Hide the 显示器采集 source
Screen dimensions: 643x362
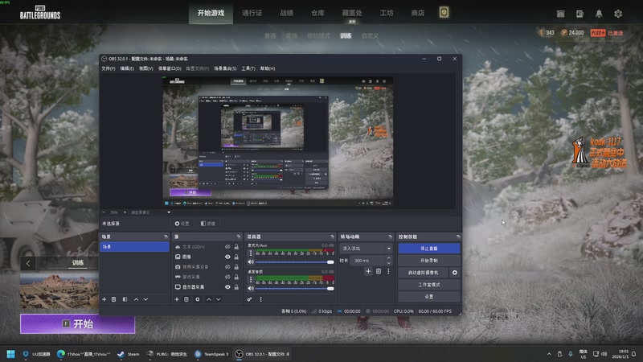(227, 287)
